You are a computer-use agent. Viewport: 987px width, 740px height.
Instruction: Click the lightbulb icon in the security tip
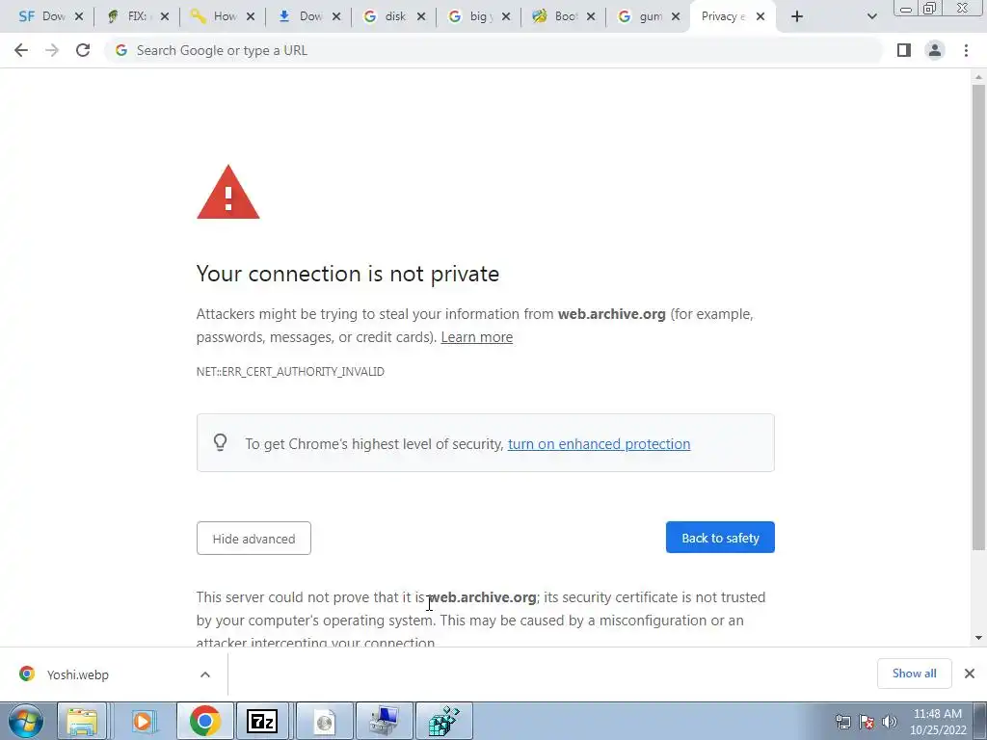coord(221,442)
